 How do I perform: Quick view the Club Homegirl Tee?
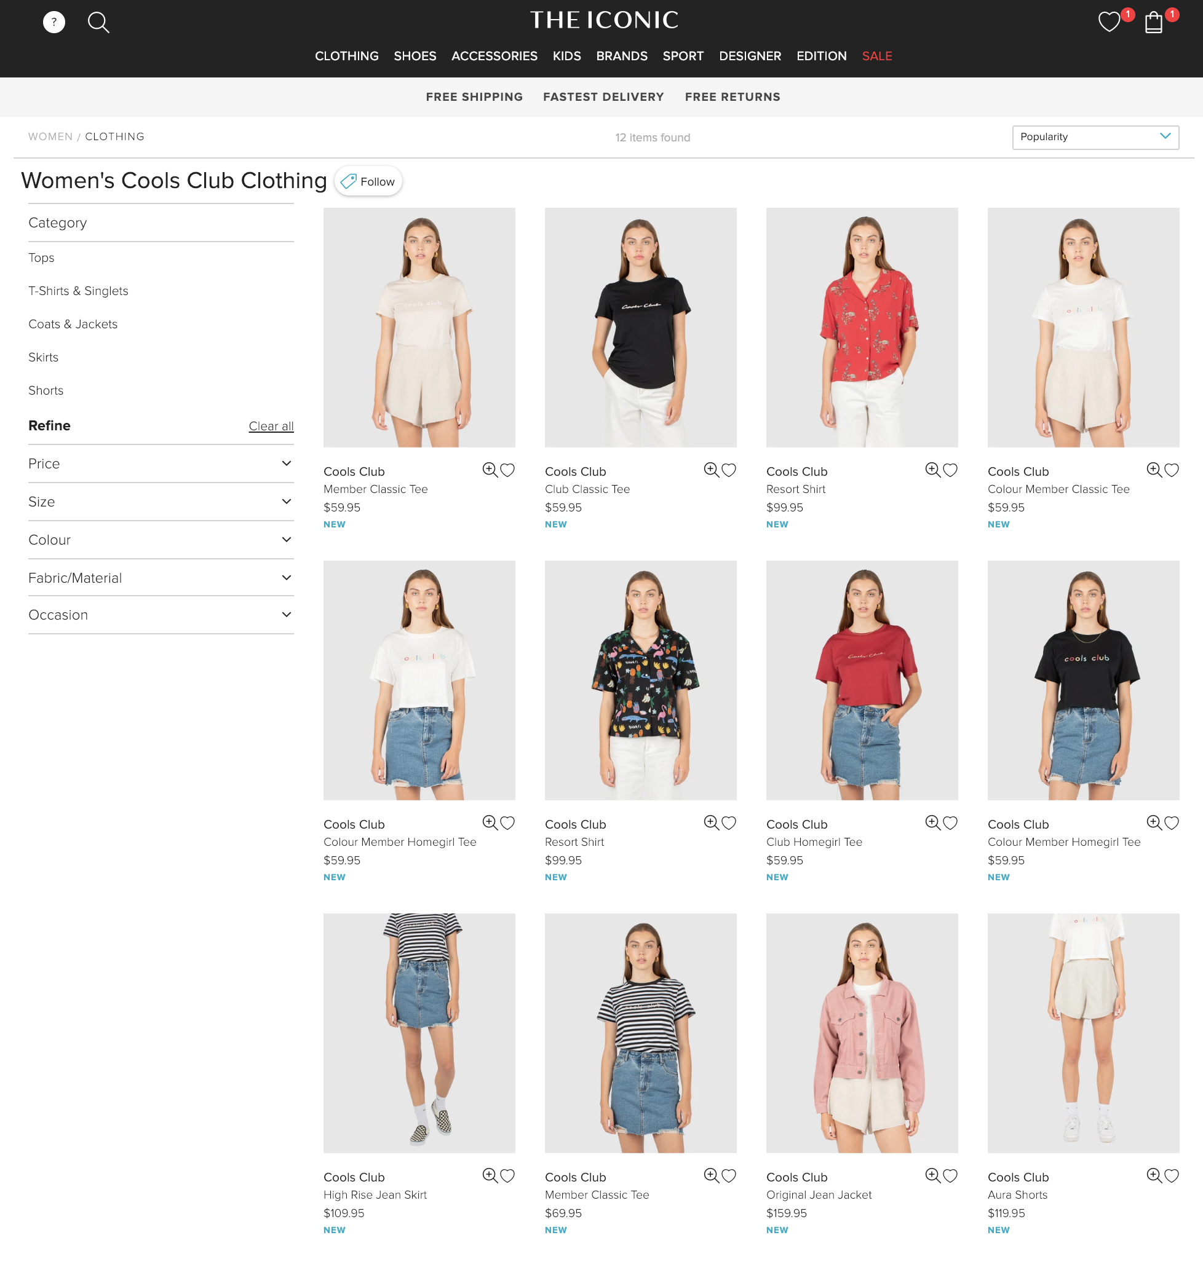(x=932, y=822)
